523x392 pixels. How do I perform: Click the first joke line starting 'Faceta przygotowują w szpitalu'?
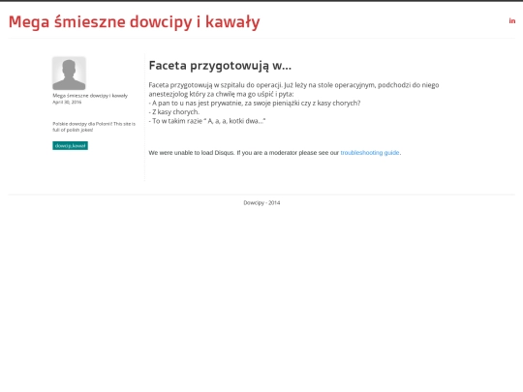293,85
